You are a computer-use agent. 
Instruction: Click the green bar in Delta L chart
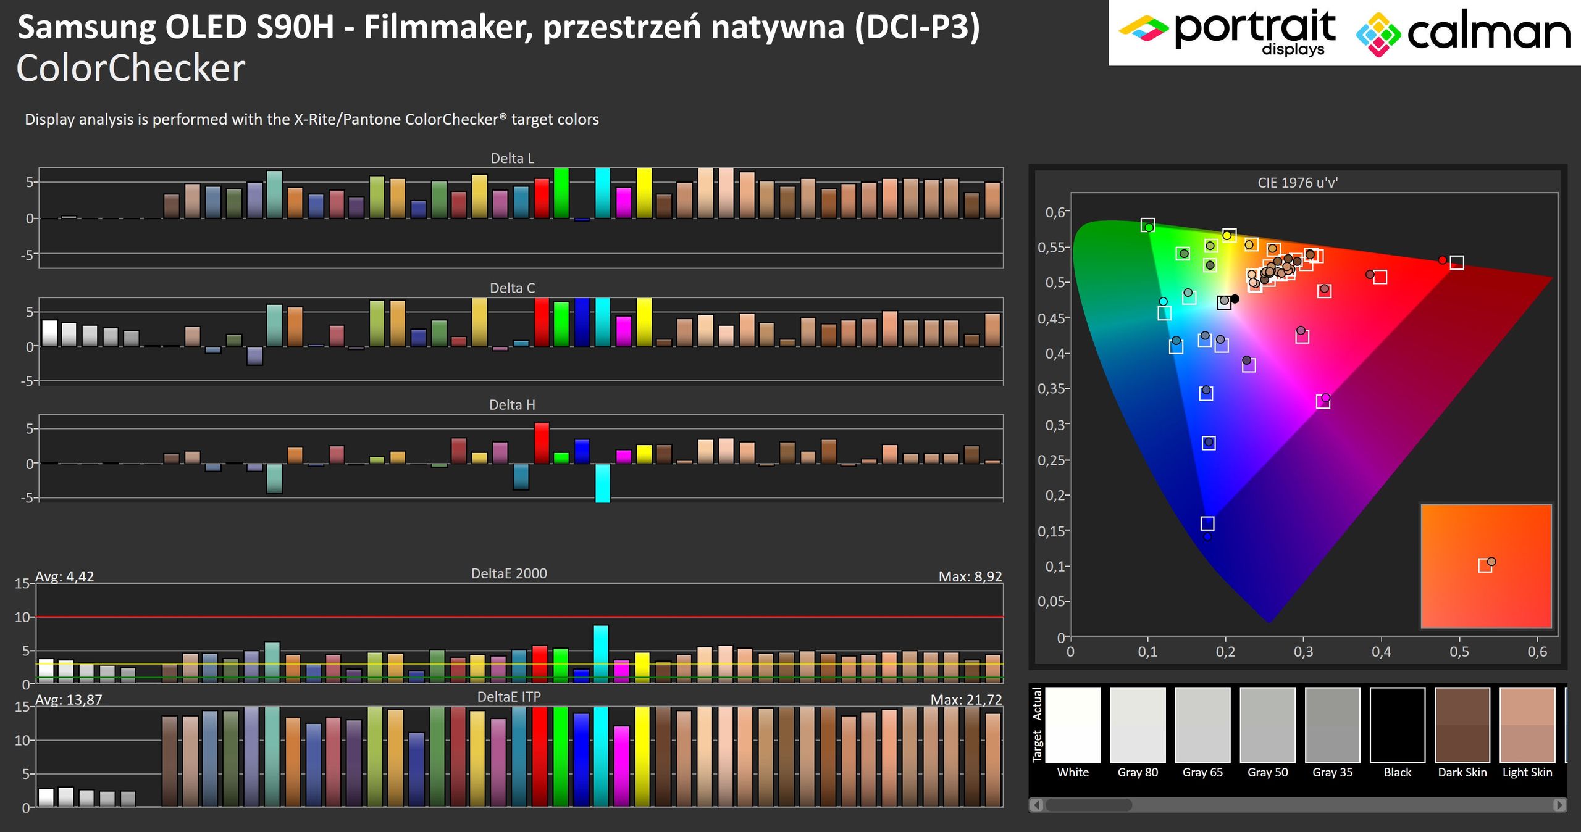(x=561, y=193)
